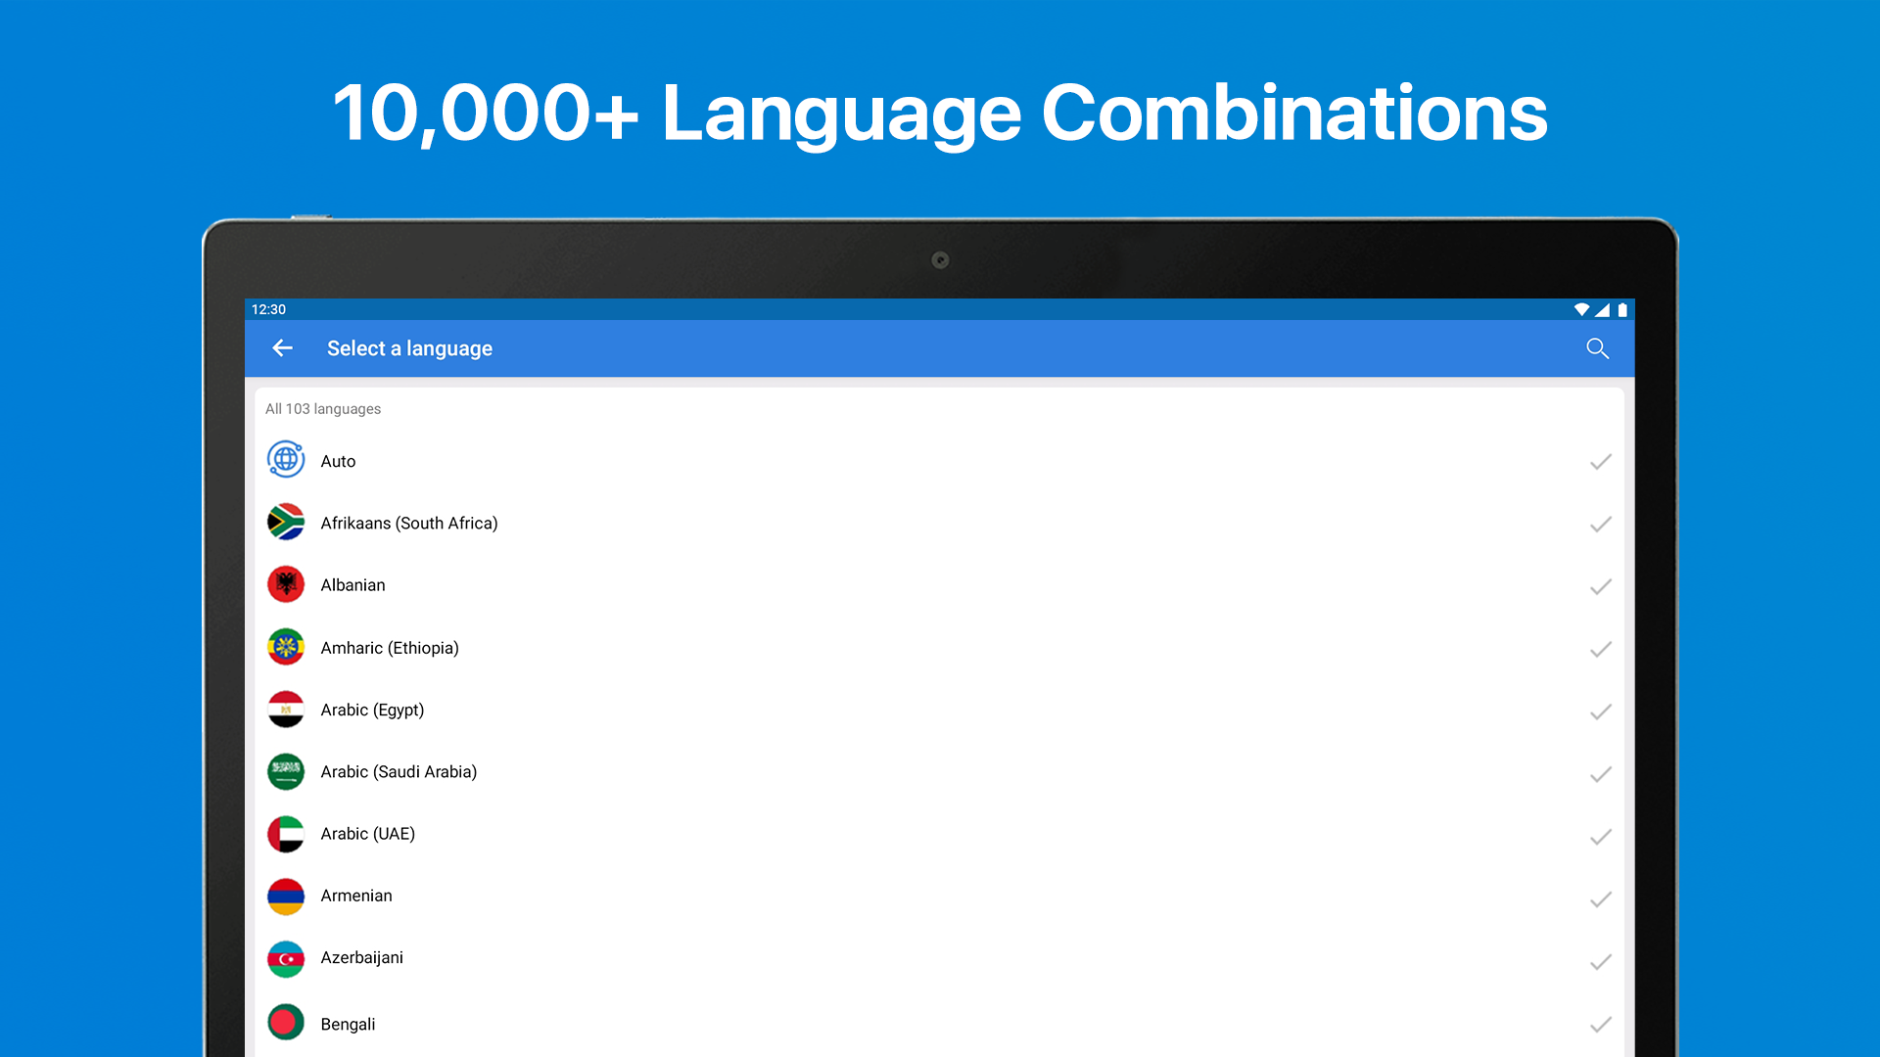1880x1057 pixels.
Task: Click the South Africa flag icon
Action: click(286, 523)
